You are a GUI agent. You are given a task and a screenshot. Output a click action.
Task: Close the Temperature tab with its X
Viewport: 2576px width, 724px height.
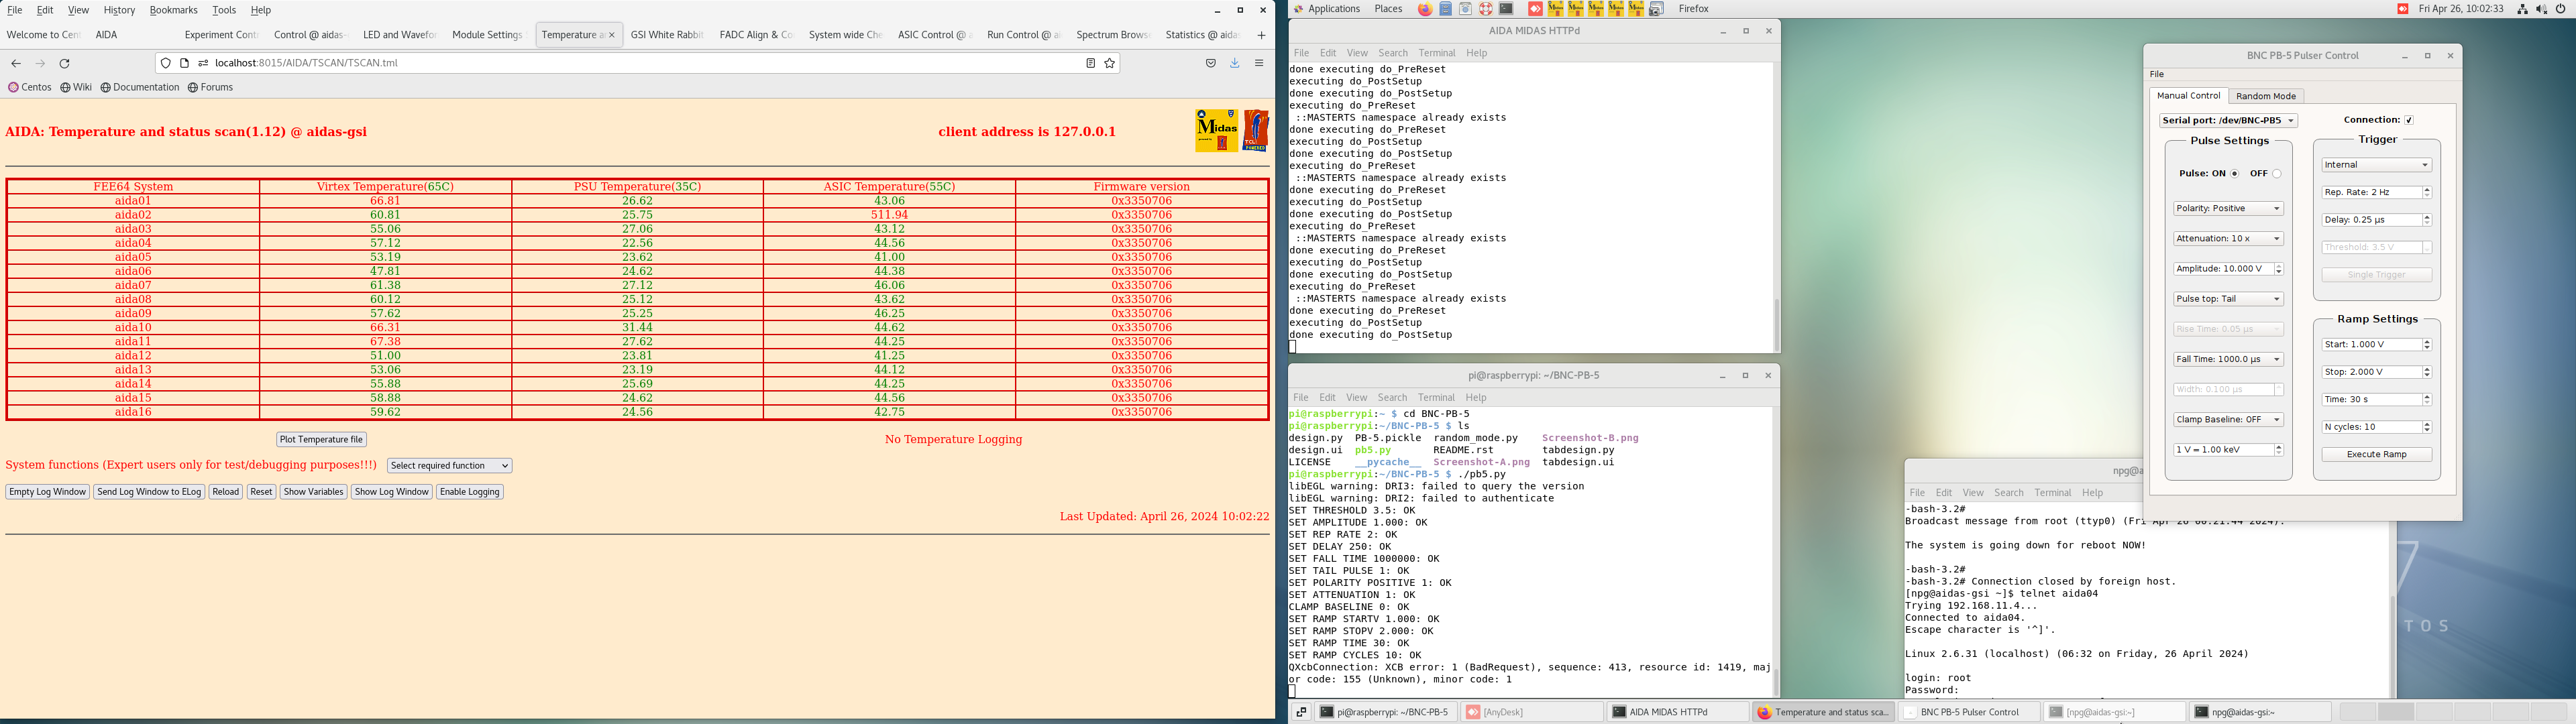(x=612, y=35)
